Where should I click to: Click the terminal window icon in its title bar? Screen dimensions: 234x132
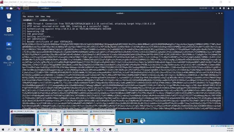click(x=23, y=13)
